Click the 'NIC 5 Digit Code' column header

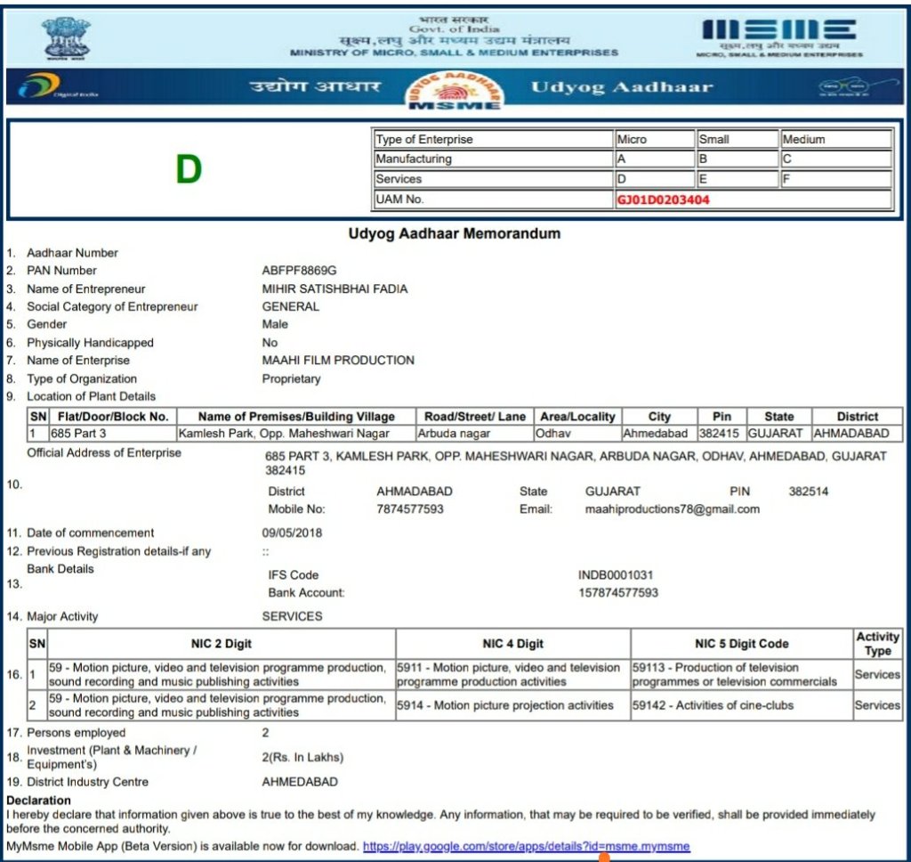coord(741,644)
